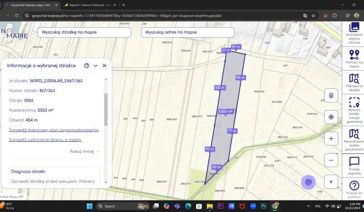Go to the help section

click(354, 189)
